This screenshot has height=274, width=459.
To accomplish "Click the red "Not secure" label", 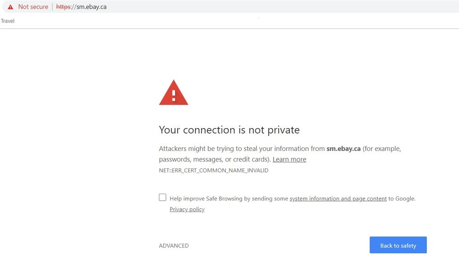I will [33, 7].
